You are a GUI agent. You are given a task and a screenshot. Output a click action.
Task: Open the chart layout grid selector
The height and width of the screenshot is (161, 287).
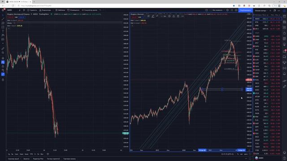coord(207,10)
